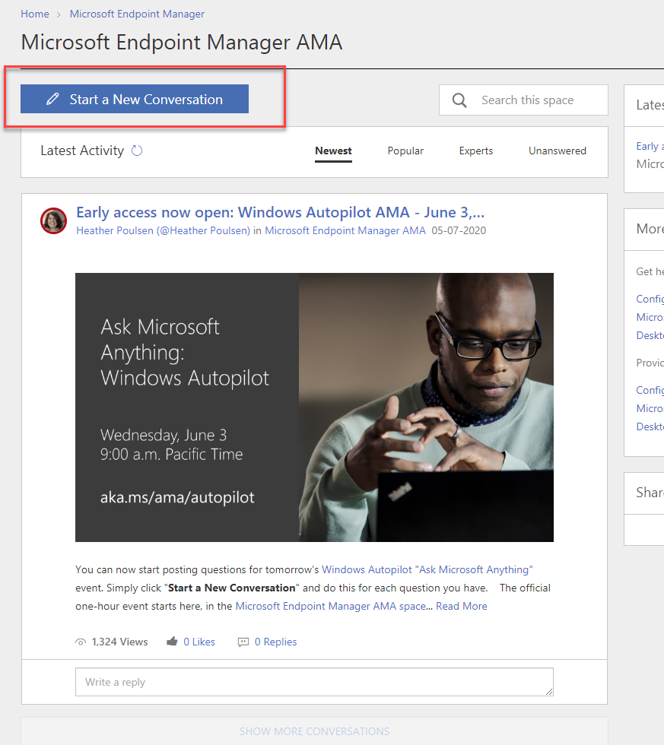Screen dimensions: 664x745
Task: Click the post date 05-07-2020
Action: [459, 230]
